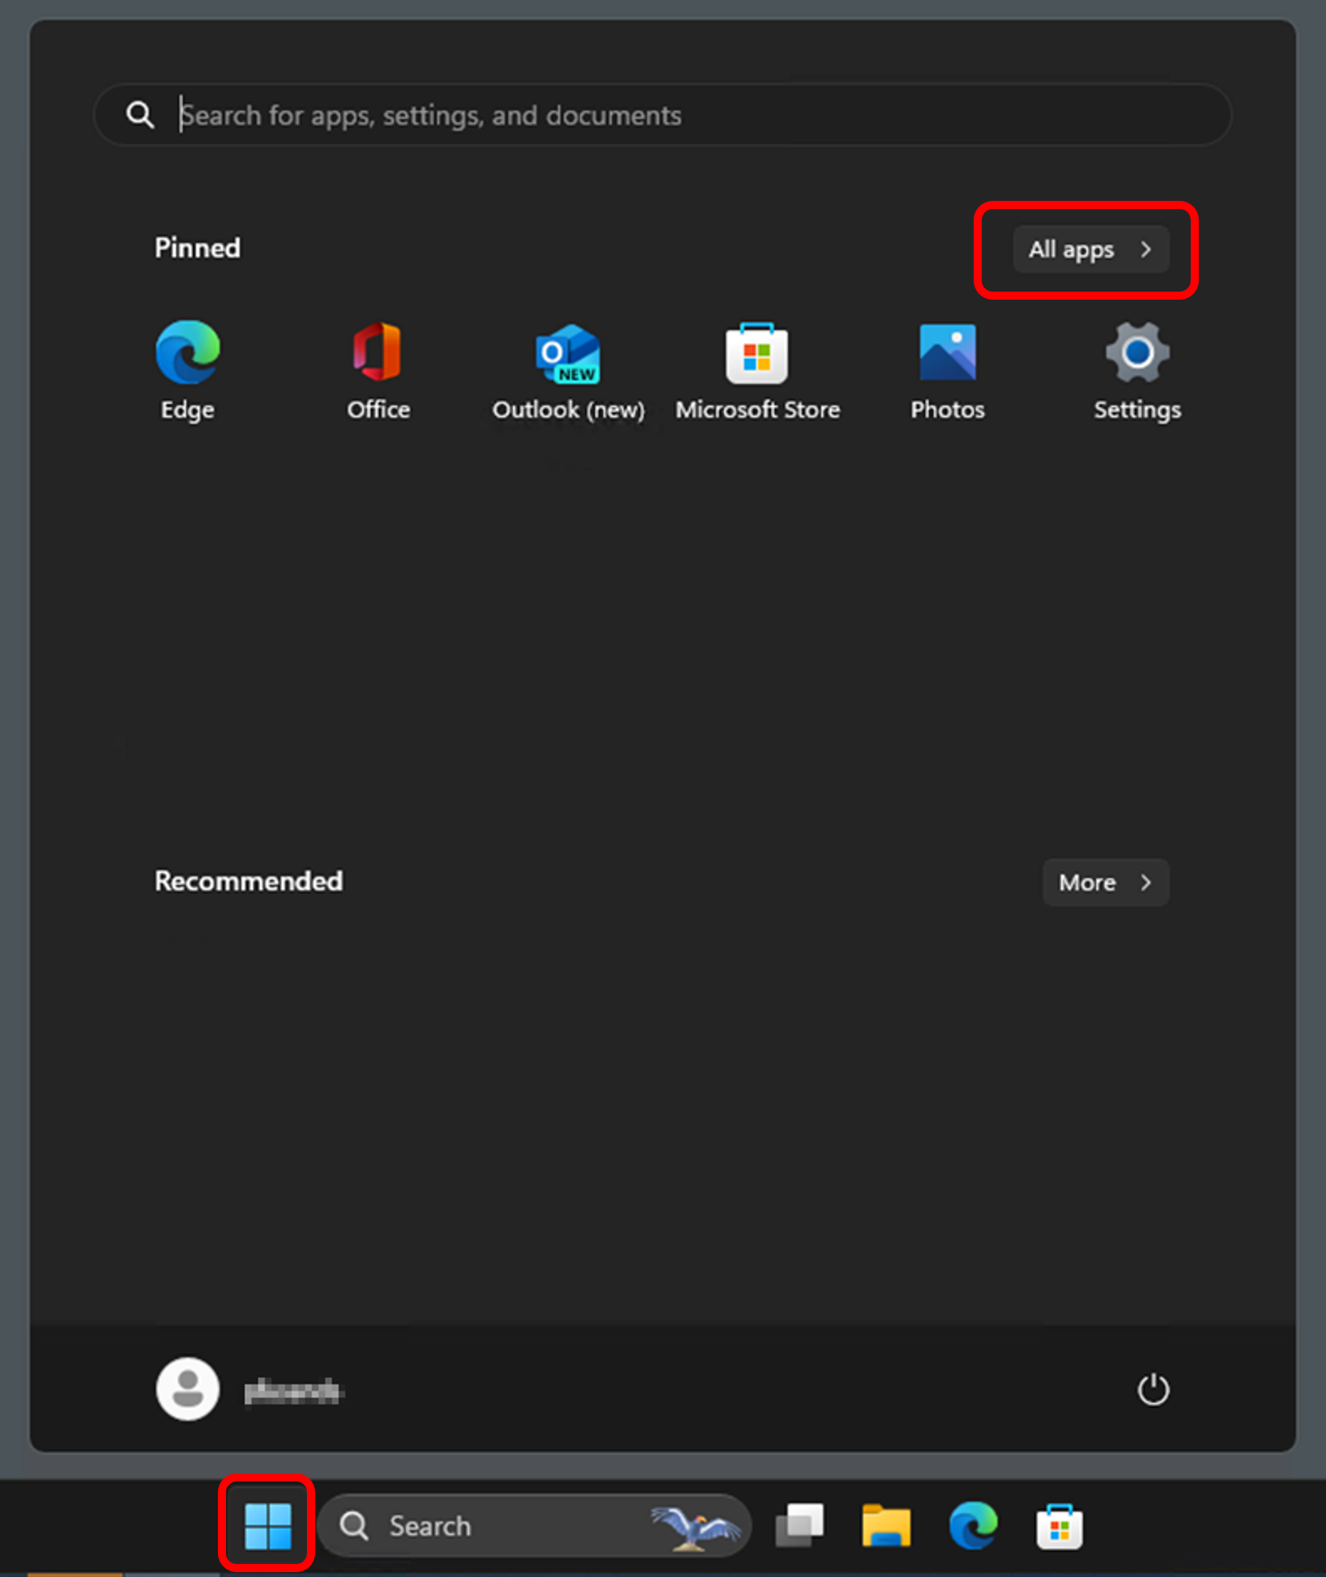Viewport: 1326px width, 1577px height.
Task: Click the bird illustration in the taskbar search
Action: [695, 1527]
